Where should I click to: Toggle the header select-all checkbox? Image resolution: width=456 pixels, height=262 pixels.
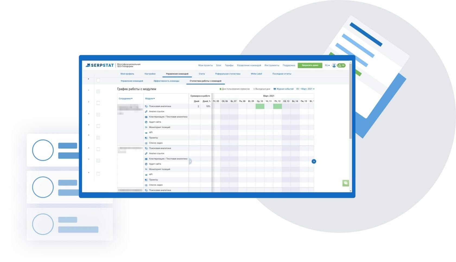point(98,80)
